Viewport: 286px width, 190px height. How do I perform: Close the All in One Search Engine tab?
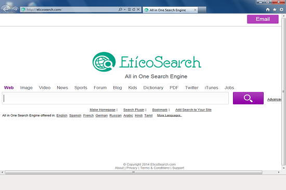(195, 10)
